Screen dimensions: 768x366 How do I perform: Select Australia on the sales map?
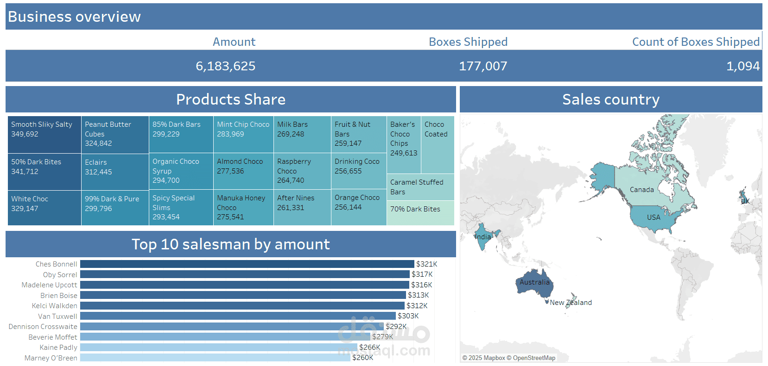click(535, 283)
